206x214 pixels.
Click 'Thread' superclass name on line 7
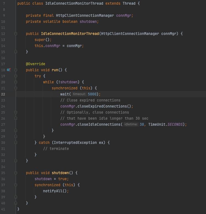tap(129, 3)
